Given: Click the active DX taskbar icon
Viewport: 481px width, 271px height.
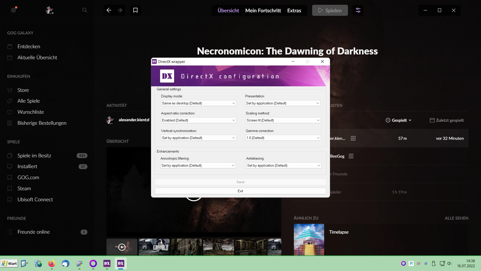Looking at the screenshot, I should (x=121, y=263).
